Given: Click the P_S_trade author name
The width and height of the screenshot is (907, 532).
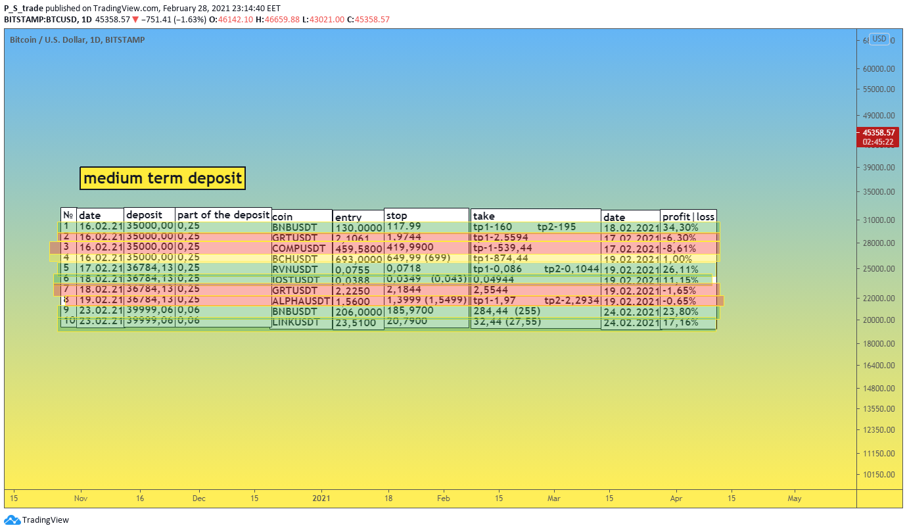Looking at the screenshot, I should (x=24, y=9).
